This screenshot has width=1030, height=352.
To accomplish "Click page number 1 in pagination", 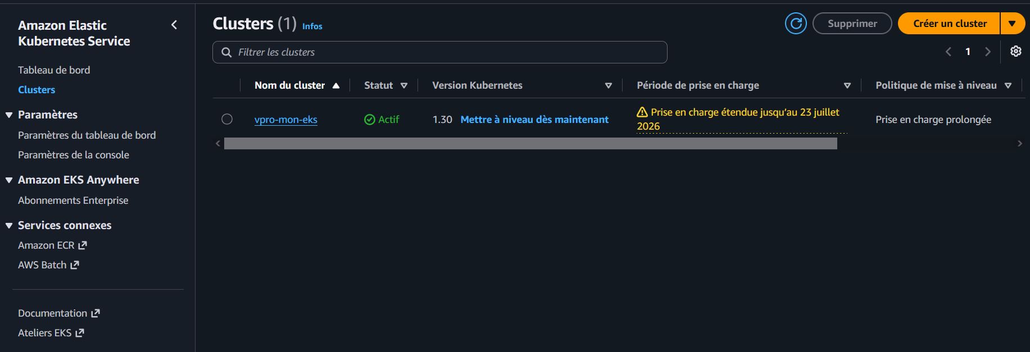I will [x=968, y=52].
